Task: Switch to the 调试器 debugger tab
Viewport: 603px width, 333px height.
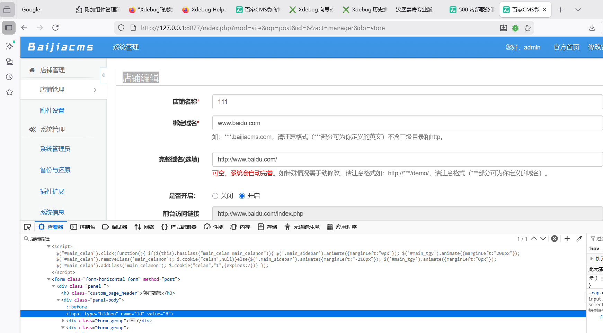Action: (115, 227)
